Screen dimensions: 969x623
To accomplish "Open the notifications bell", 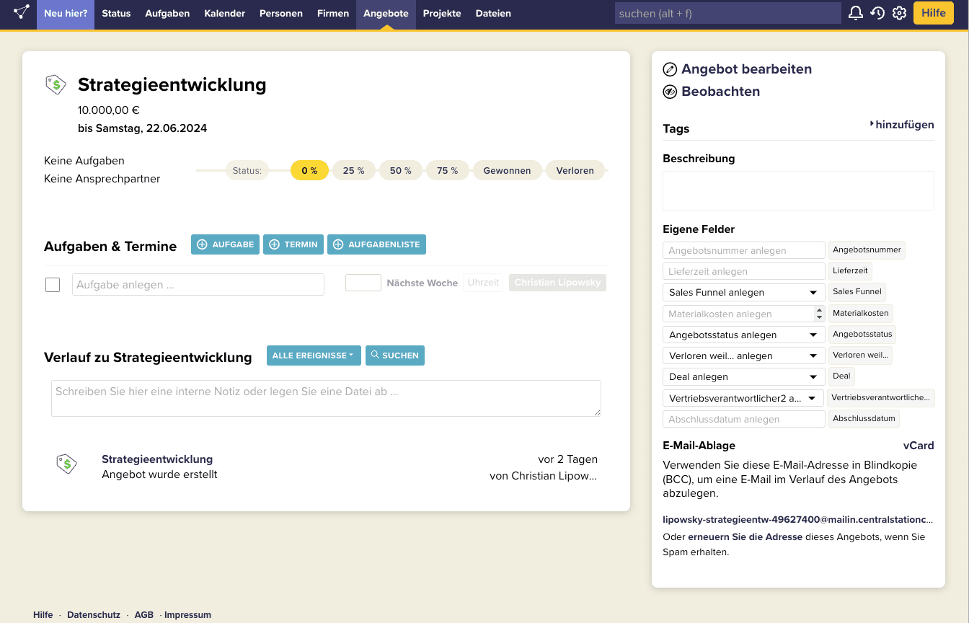I will [855, 13].
